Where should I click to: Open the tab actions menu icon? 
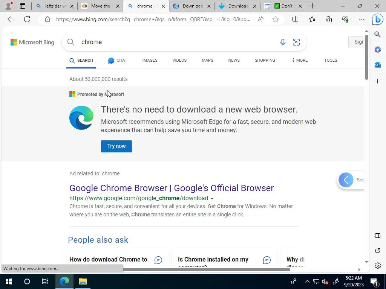pyautogui.click(x=23, y=6)
